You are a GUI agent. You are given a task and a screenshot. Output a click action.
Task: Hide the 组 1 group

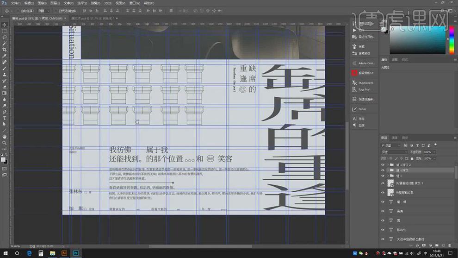tap(383, 176)
